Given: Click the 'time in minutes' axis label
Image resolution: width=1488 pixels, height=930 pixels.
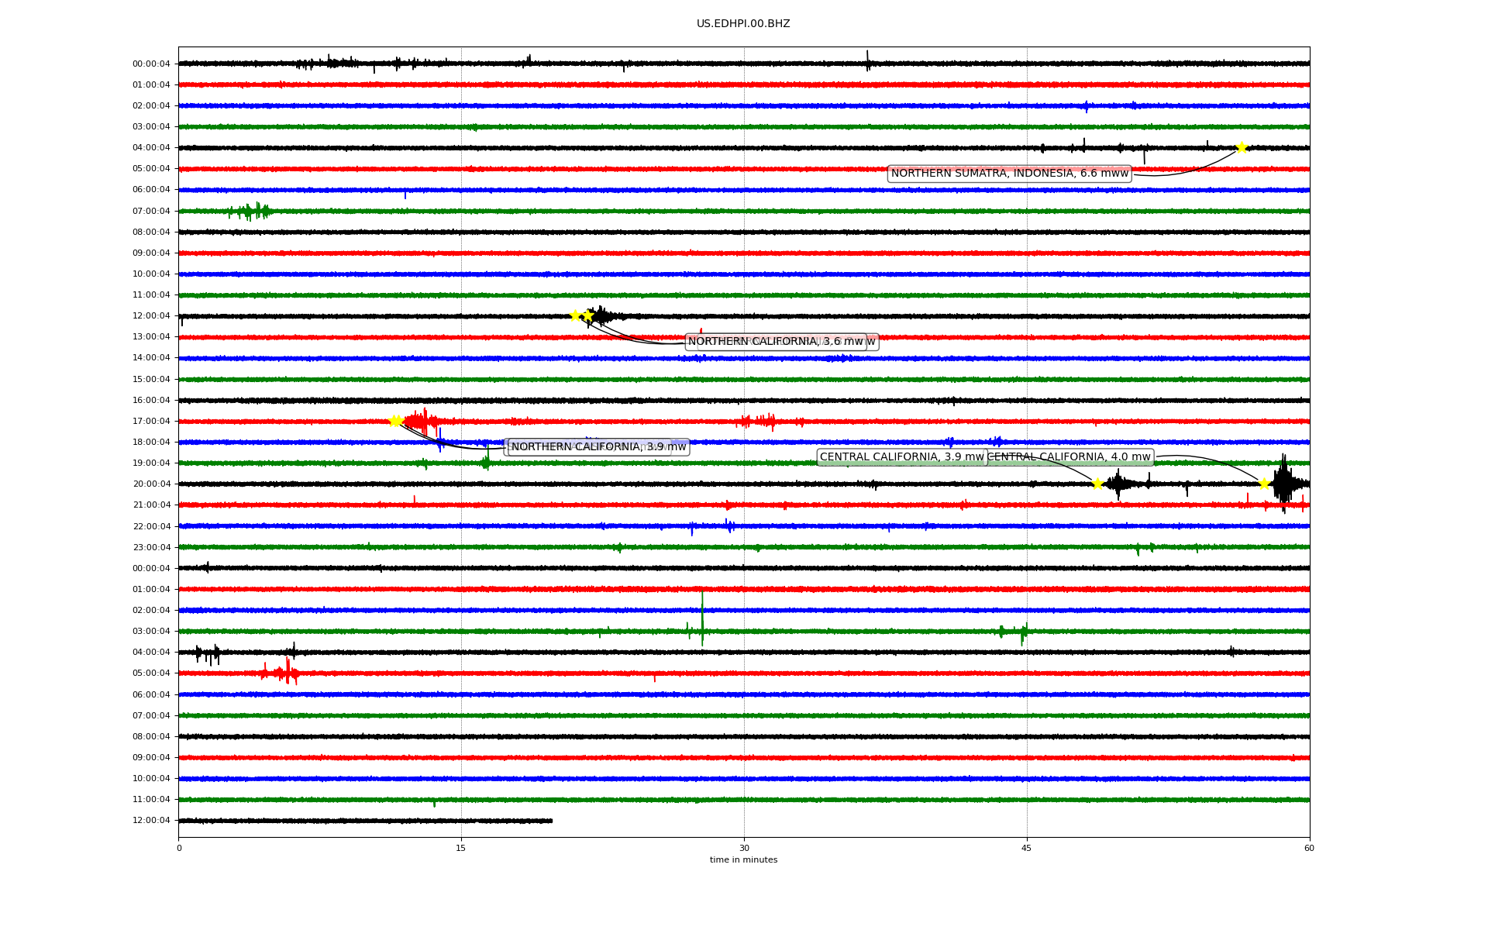Looking at the screenshot, I should [743, 859].
